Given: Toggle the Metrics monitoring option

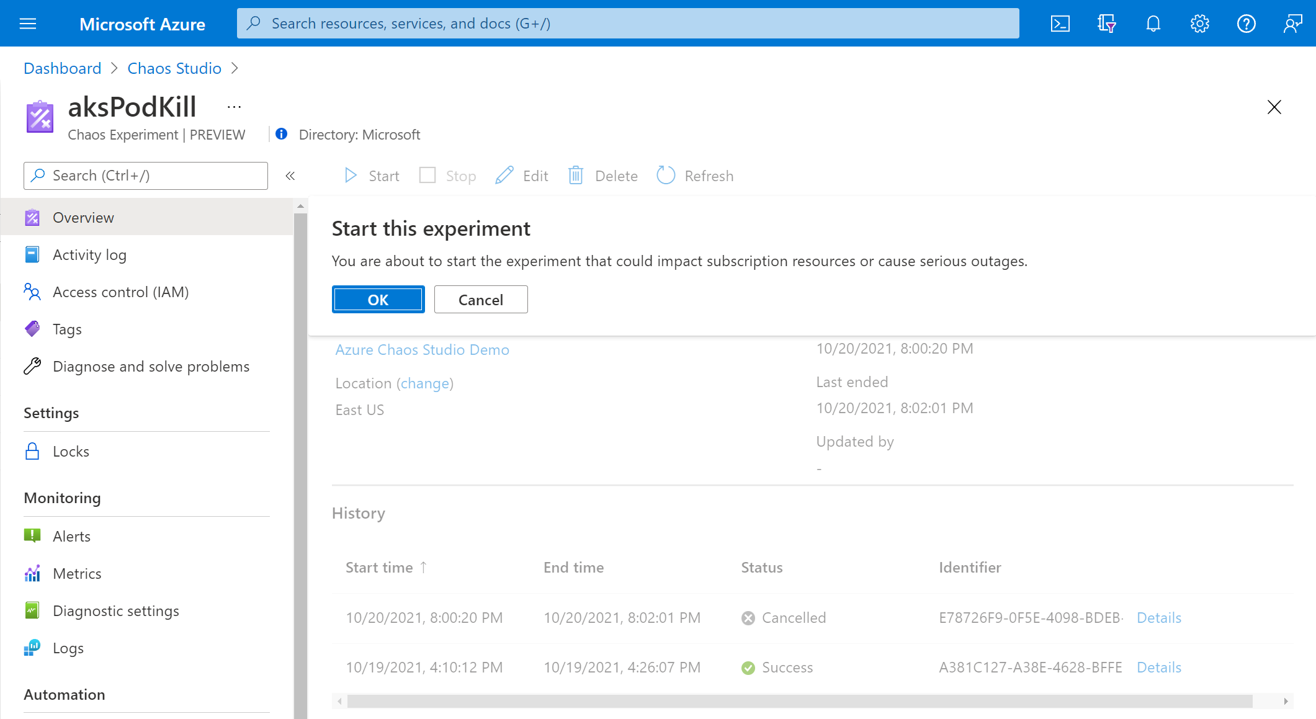Looking at the screenshot, I should [x=77, y=574].
